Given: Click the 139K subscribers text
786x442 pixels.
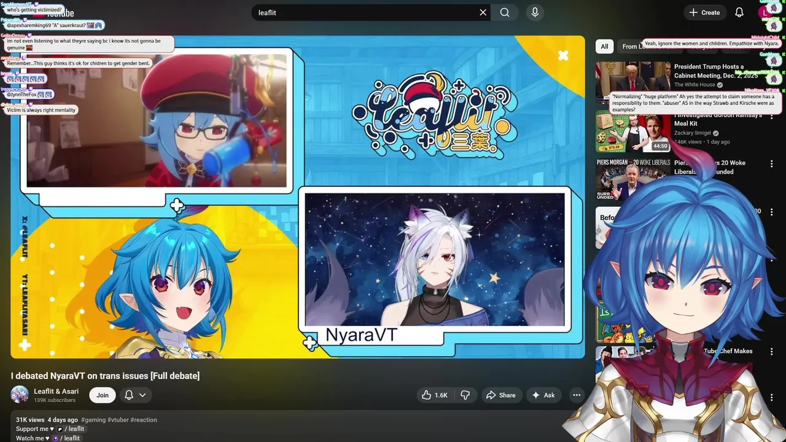Looking at the screenshot, I should (x=55, y=400).
